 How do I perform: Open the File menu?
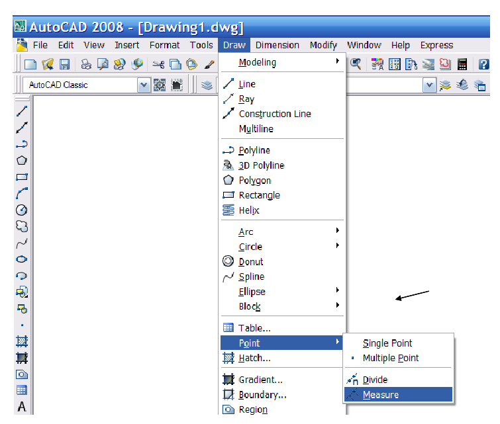point(40,45)
